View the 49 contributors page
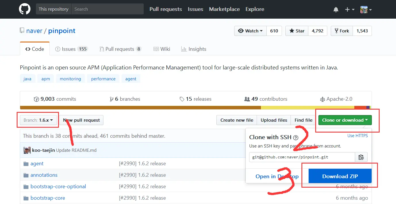The width and height of the screenshot is (396, 204). click(266, 99)
